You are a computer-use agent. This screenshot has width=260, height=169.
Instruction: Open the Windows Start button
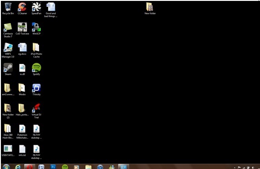(x=6, y=167)
